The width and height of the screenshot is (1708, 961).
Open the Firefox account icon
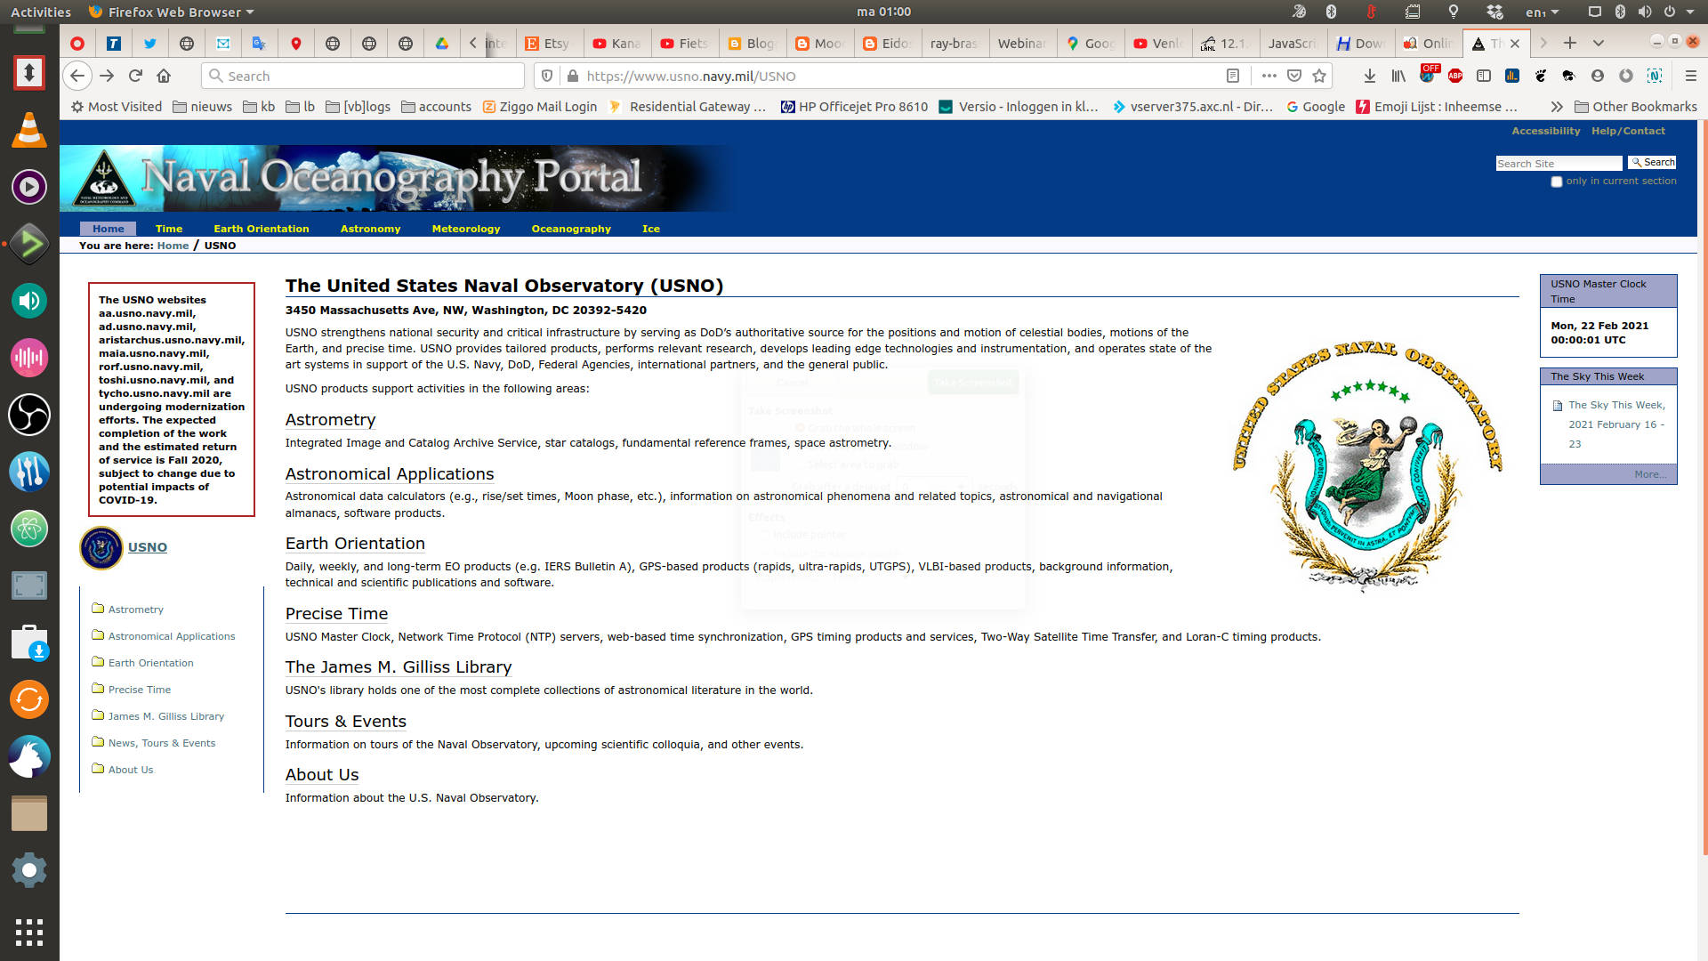[1598, 76]
